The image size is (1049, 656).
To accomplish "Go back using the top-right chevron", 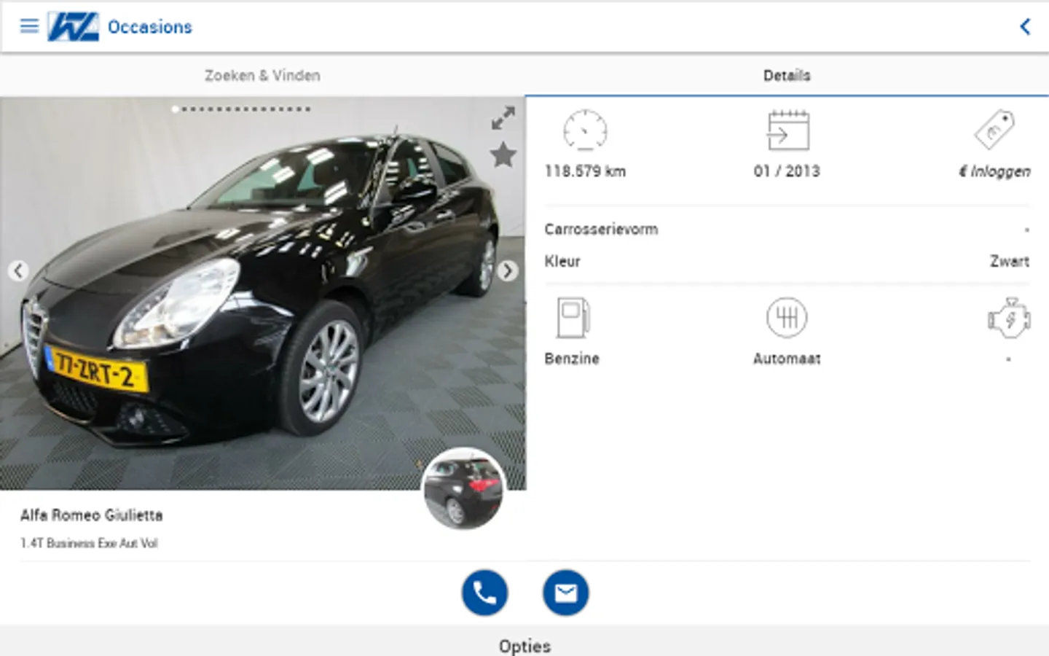I will [x=1025, y=27].
